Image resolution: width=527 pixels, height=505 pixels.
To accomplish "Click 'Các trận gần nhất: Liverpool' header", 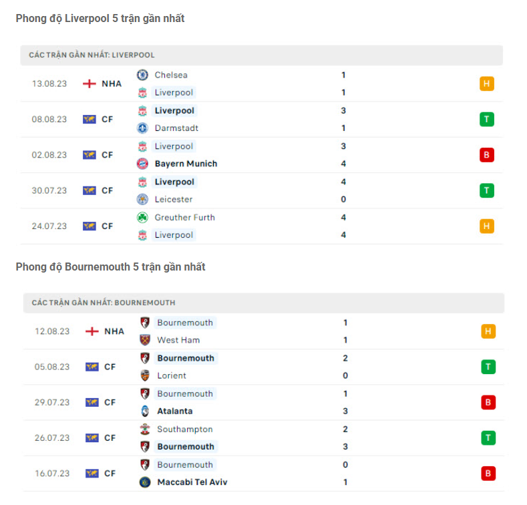I will (x=92, y=55).
